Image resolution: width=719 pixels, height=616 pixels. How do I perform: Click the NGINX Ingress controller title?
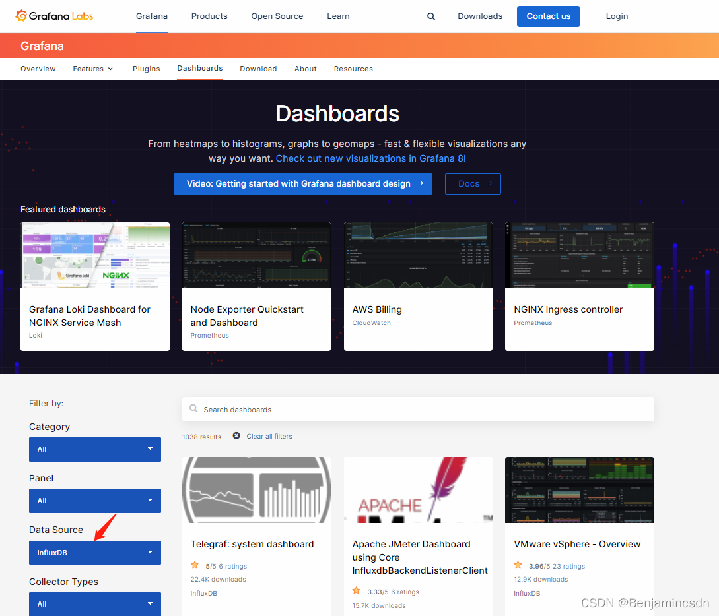click(x=568, y=309)
